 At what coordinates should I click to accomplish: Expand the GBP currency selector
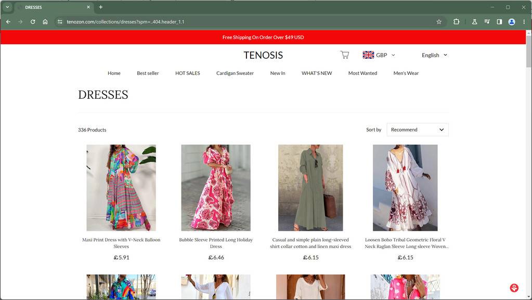[380, 55]
